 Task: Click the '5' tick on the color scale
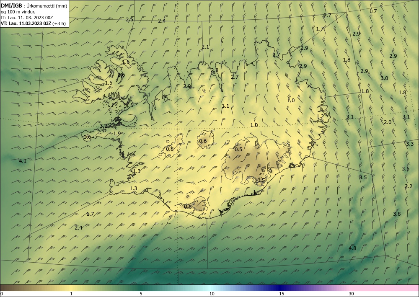[141, 294]
